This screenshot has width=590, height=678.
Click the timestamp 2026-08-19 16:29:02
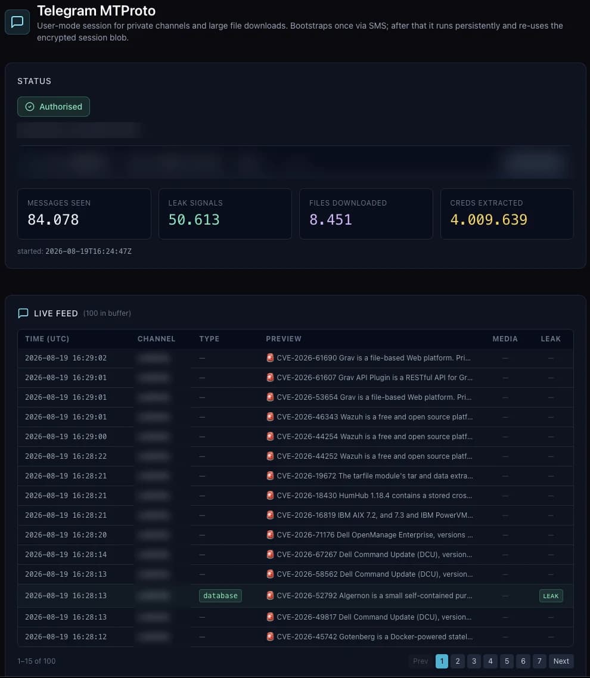[66, 357]
